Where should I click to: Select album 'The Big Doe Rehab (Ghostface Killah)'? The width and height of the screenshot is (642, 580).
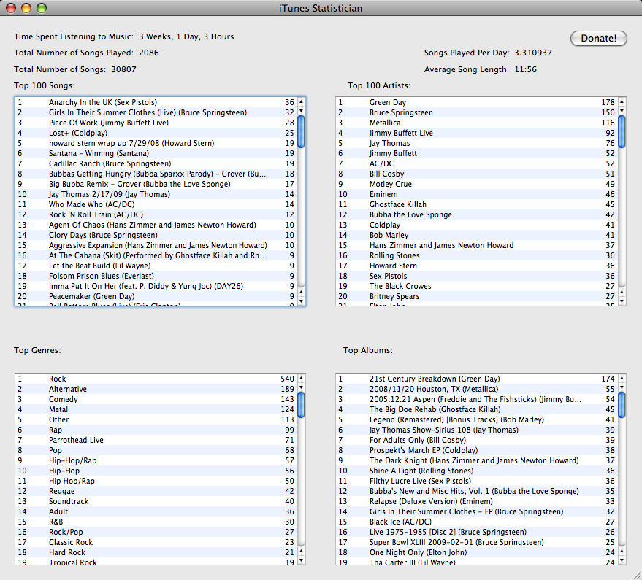tap(477, 409)
